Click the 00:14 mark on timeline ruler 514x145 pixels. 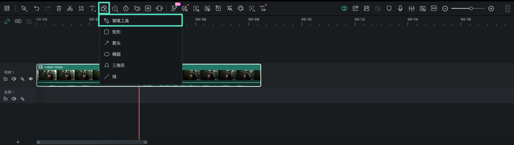[413, 20]
